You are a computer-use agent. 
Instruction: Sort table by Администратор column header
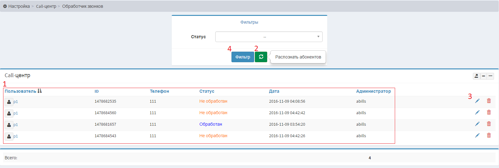(x=373, y=91)
